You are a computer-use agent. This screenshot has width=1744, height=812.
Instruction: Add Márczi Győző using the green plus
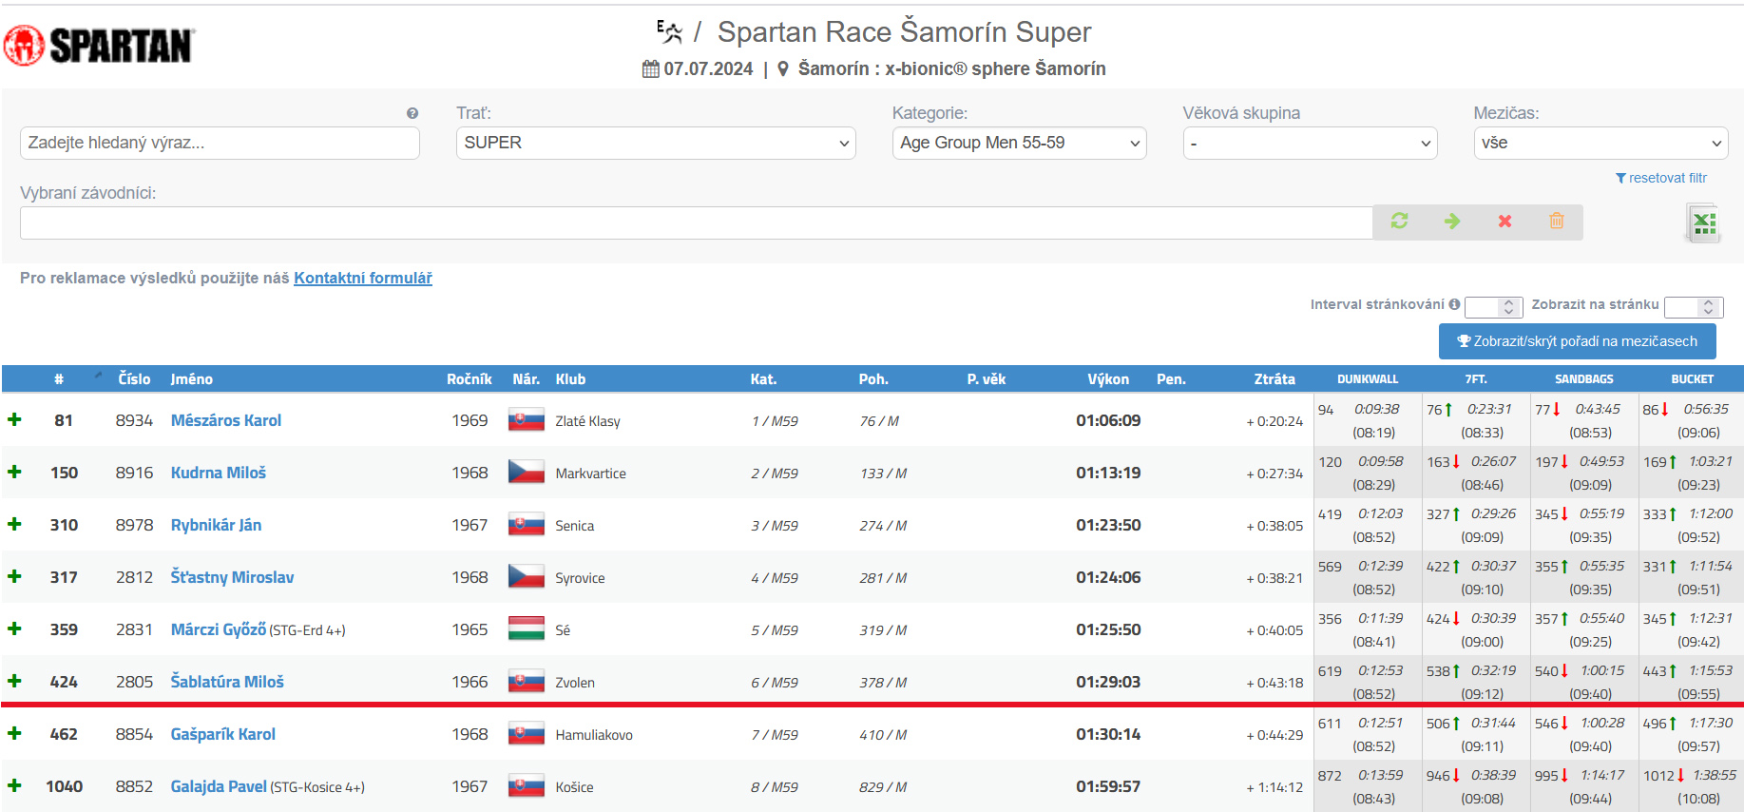tap(14, 628)
